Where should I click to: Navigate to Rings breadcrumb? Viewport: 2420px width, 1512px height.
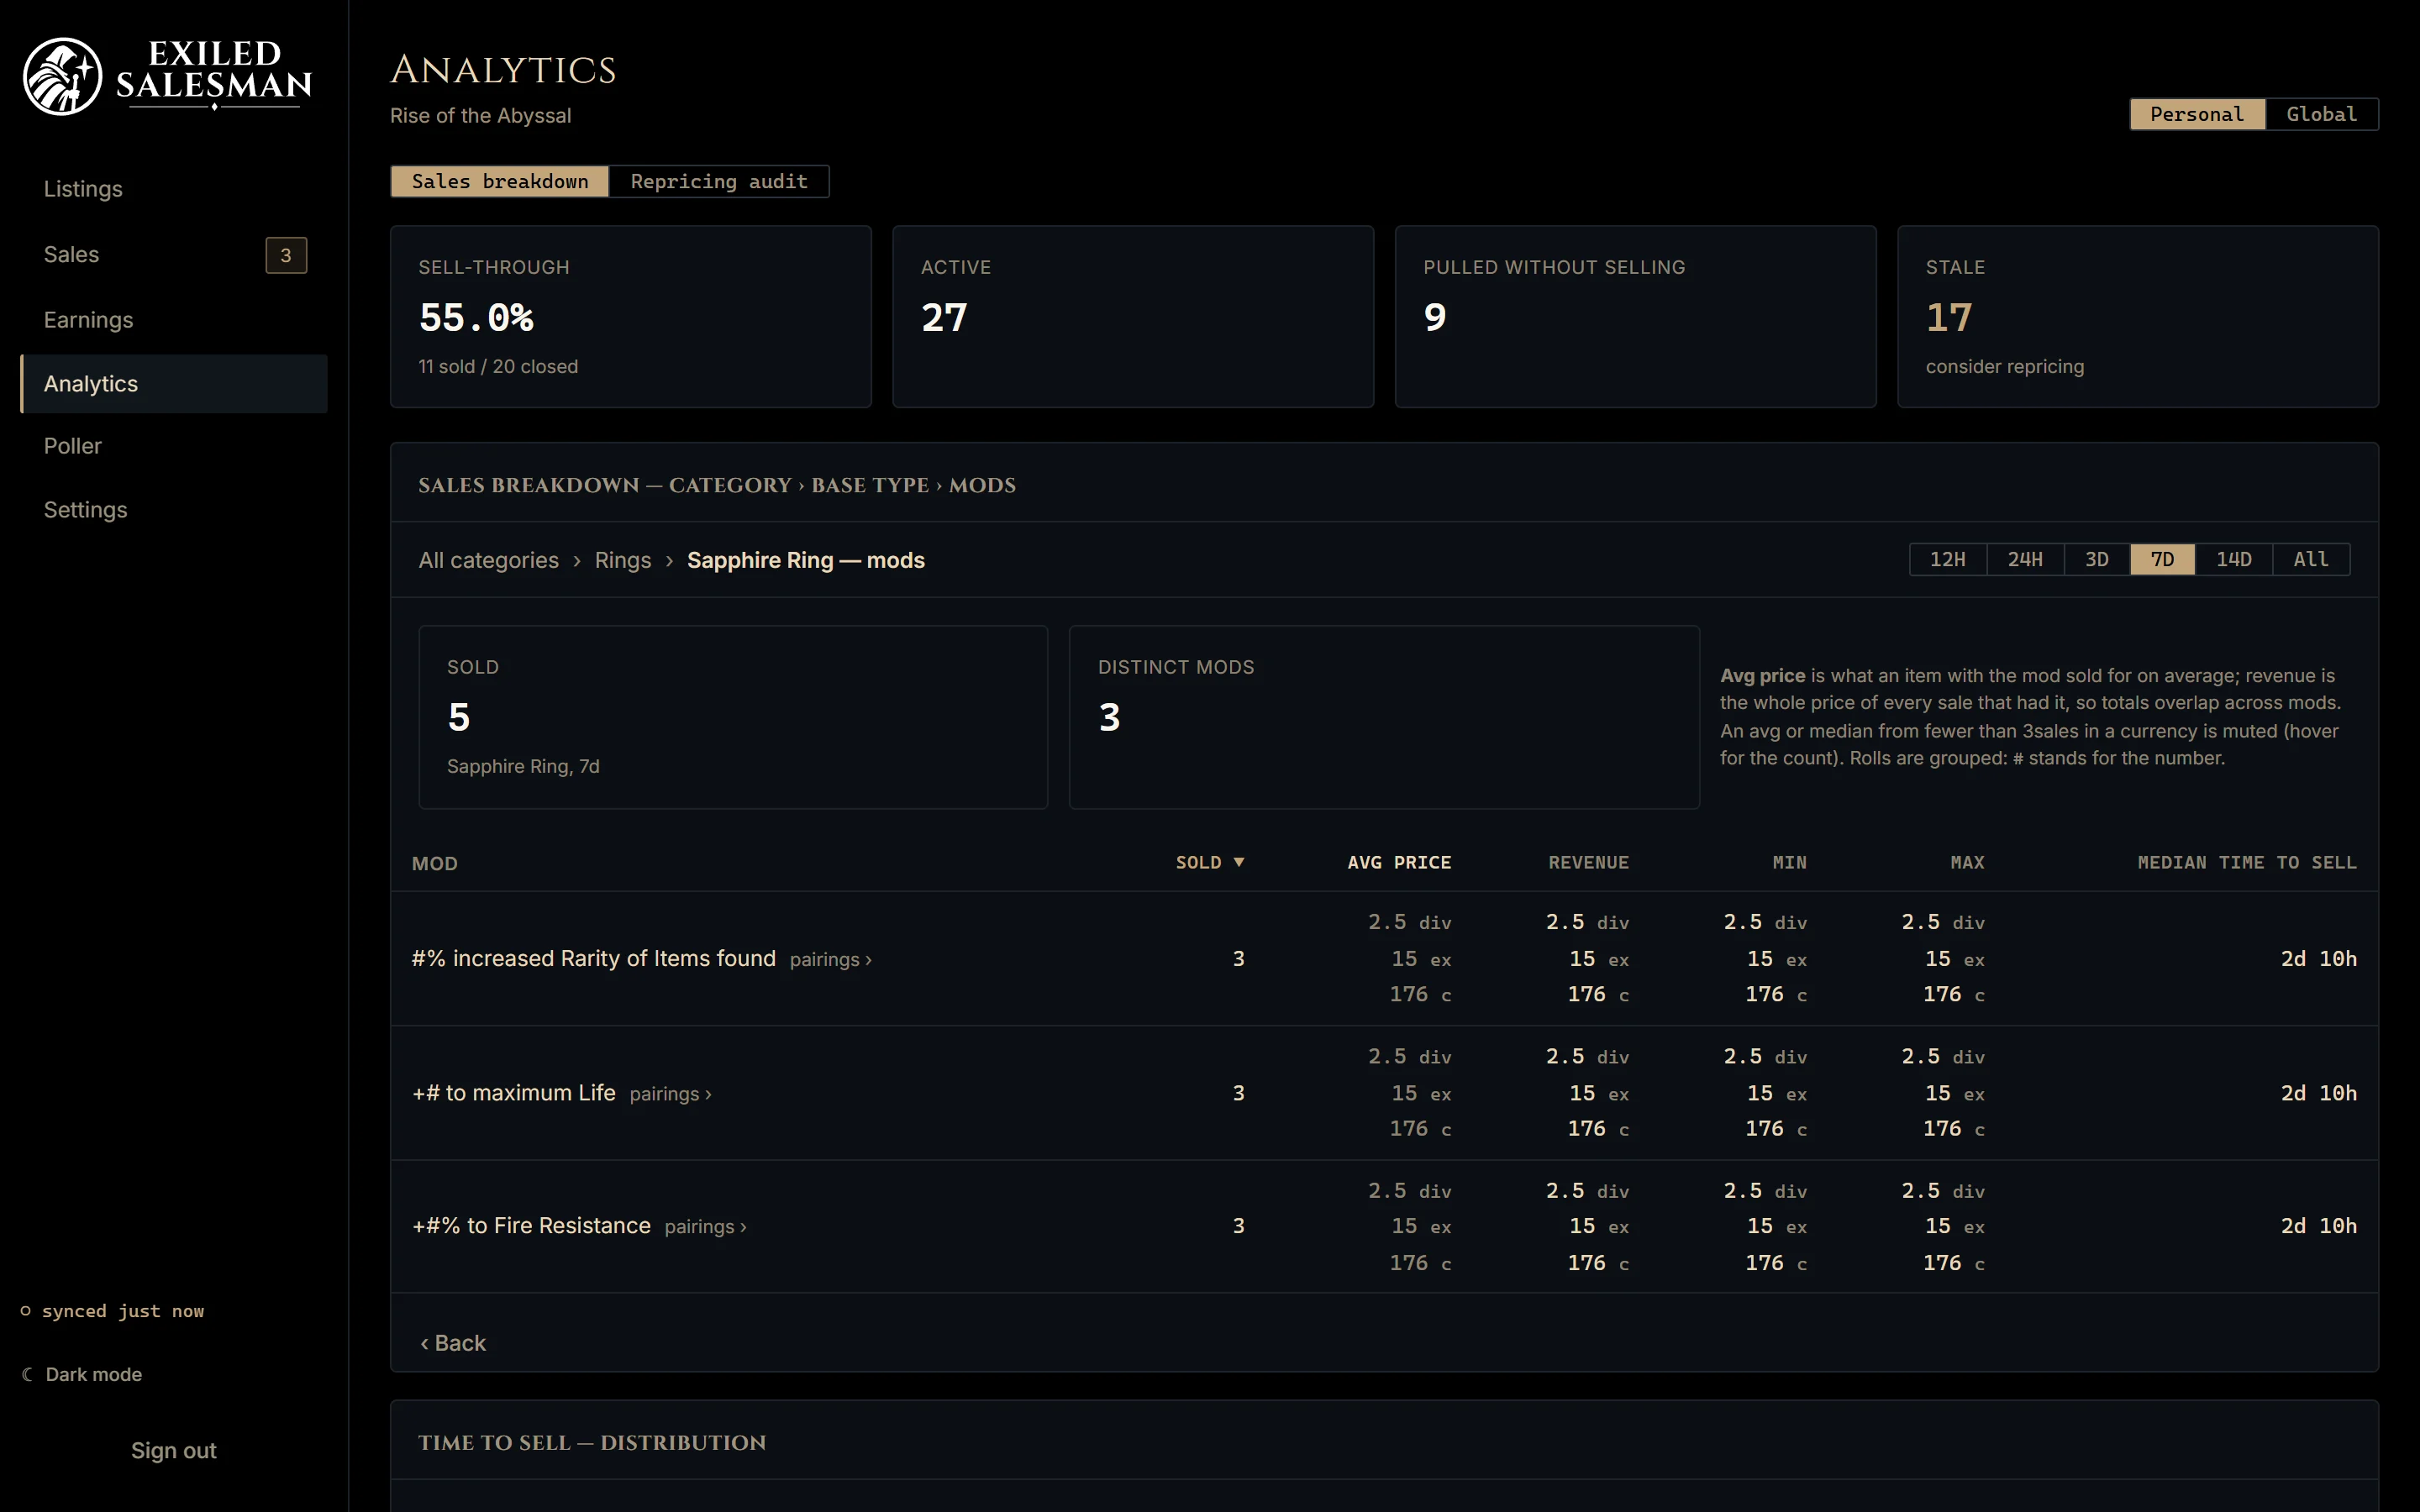(623, 560)
